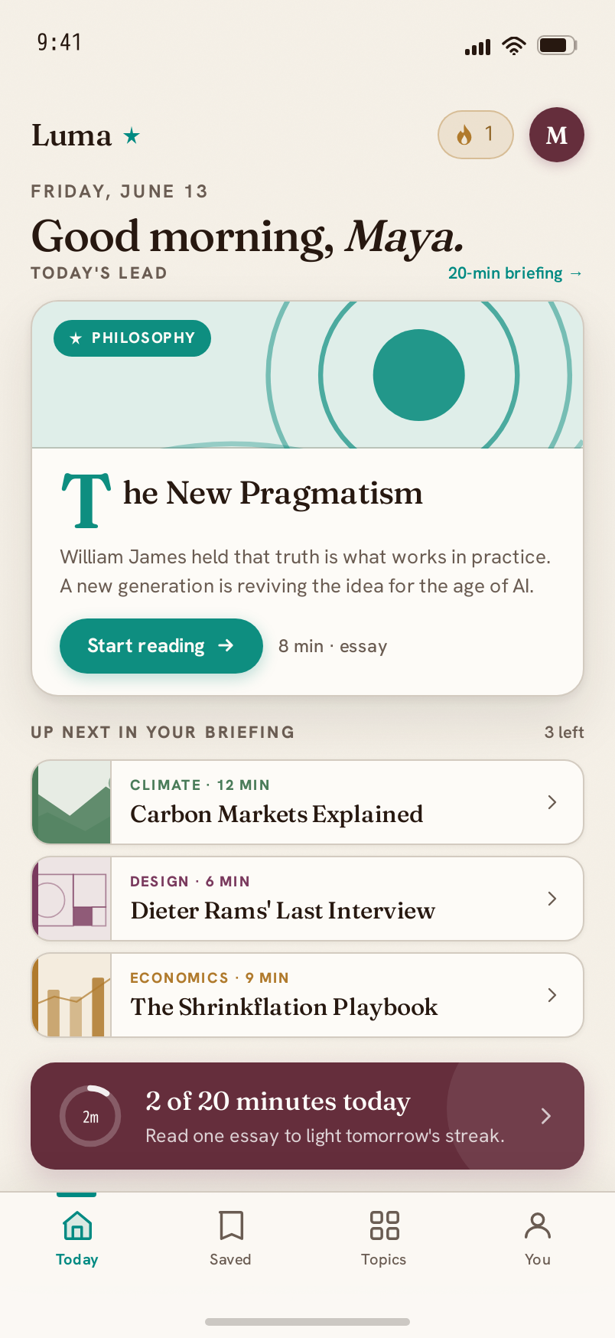This screenshot has height=1338, width=615.
Task: Open the Saved bookmark tab
Action: pyautogui.click(x=230, y=1238)
